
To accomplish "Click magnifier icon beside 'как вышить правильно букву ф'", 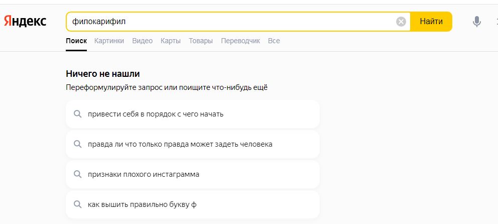I will point(78,204).
